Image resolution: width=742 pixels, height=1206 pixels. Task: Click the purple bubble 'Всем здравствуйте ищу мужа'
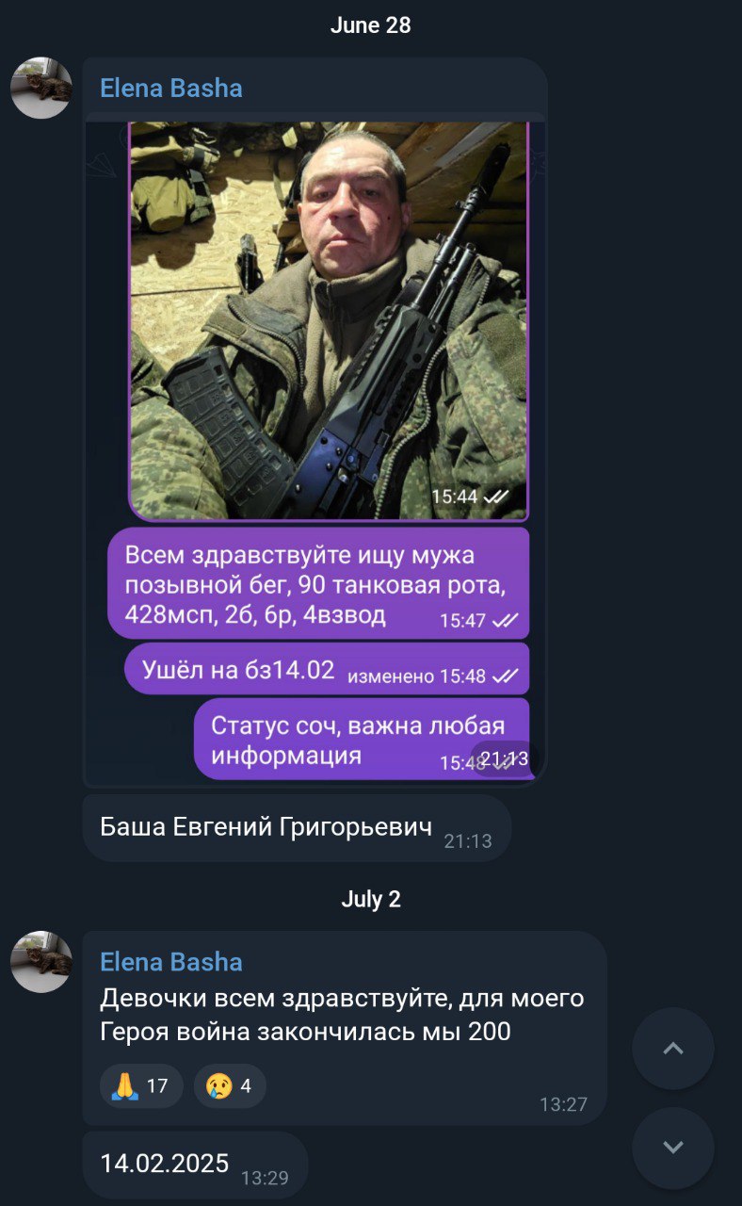318,583
